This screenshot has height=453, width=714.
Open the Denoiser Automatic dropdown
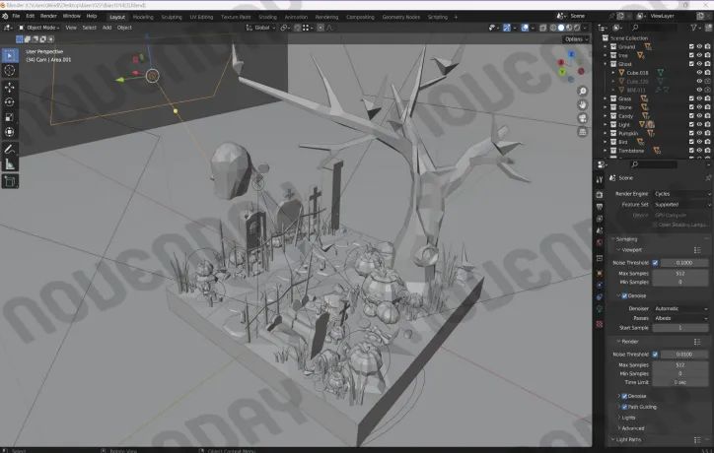pyautogui.click(x=681, y=309)
